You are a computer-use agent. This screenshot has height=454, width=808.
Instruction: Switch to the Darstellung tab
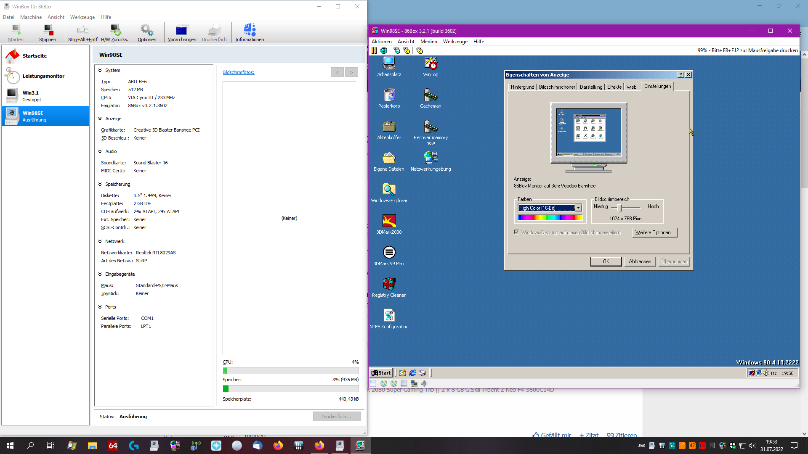coord(591,87)
